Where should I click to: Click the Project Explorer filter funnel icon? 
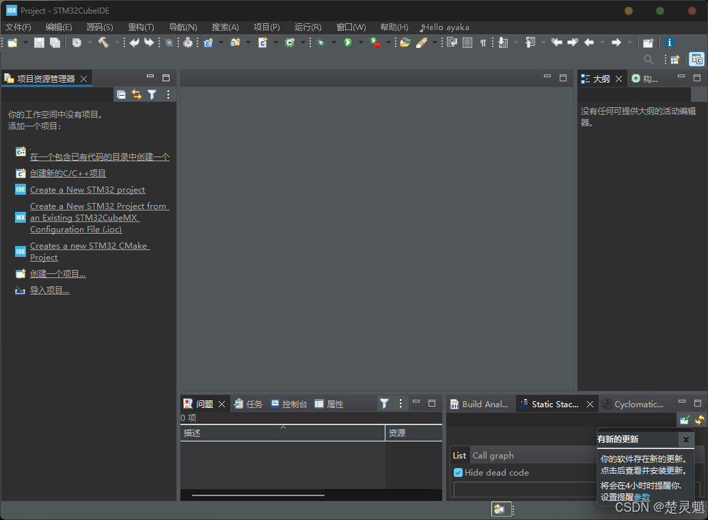point(152,94)
